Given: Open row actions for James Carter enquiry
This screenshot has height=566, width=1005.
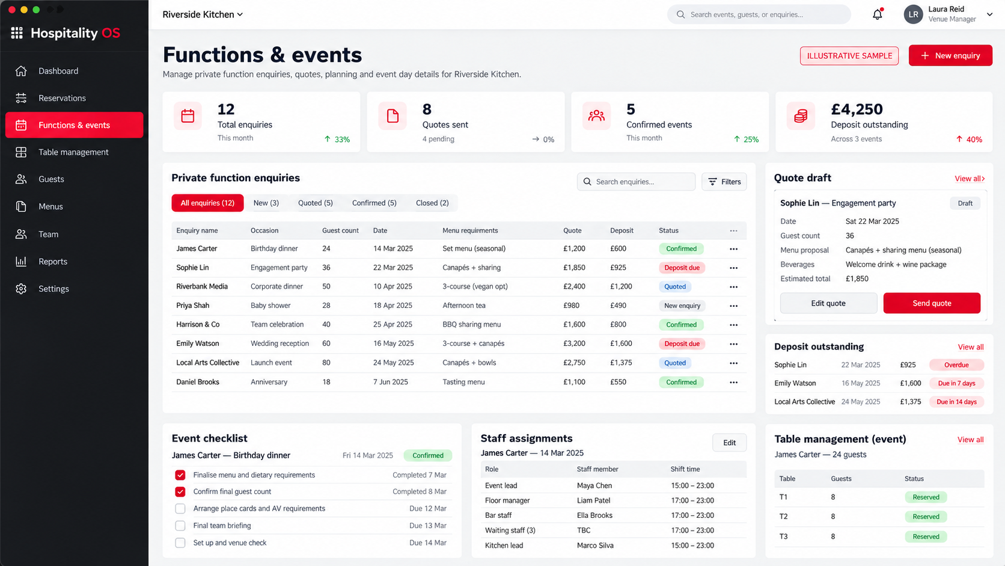Looking at the screenshot, I should pos(733,249).
